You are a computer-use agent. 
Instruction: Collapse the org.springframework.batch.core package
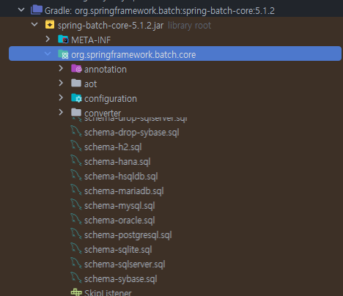click(48, 53)
